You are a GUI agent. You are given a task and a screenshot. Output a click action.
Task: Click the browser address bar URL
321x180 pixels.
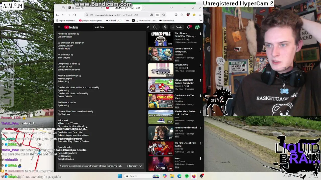point(116,15)
